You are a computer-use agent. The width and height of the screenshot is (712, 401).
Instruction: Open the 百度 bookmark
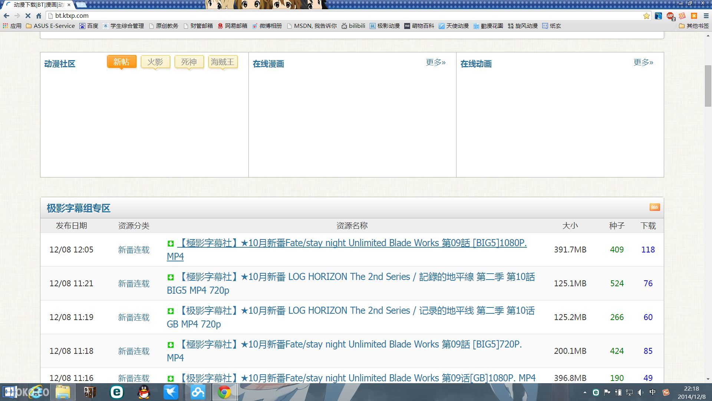89,26
